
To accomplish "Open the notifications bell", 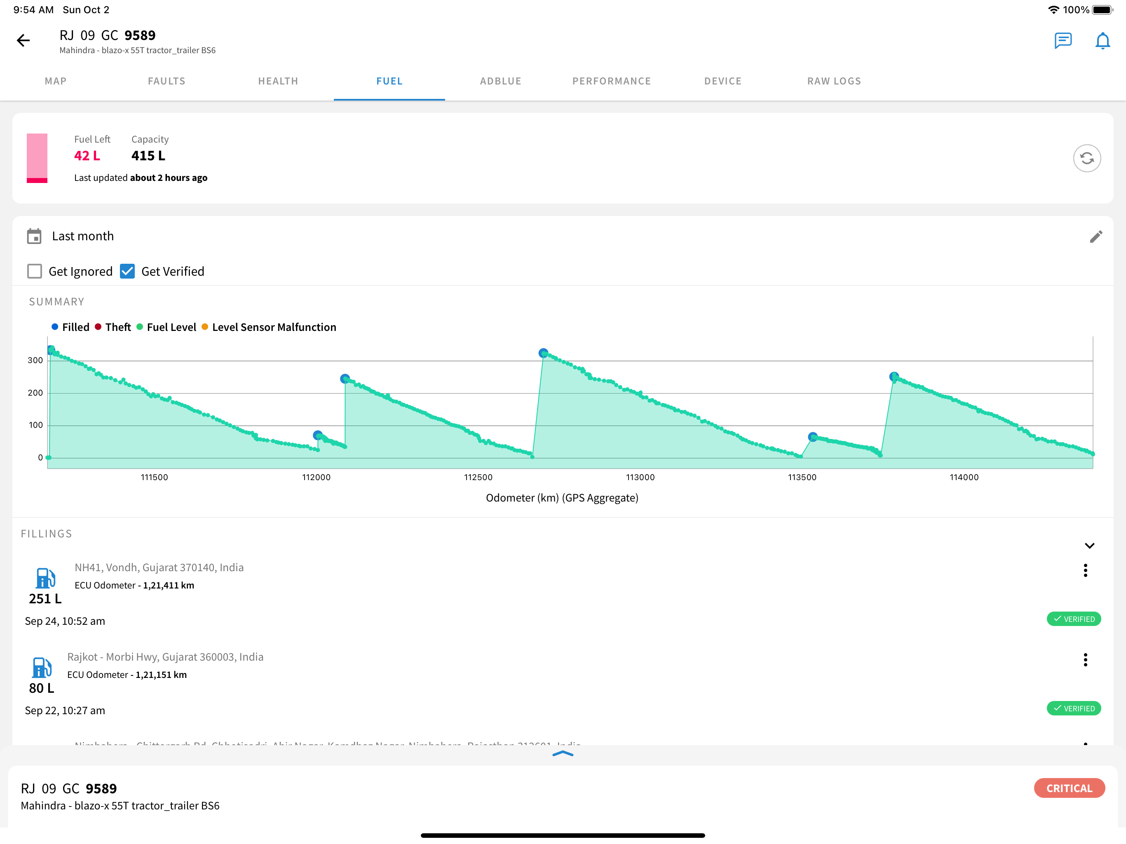I will click(1103, 41).
